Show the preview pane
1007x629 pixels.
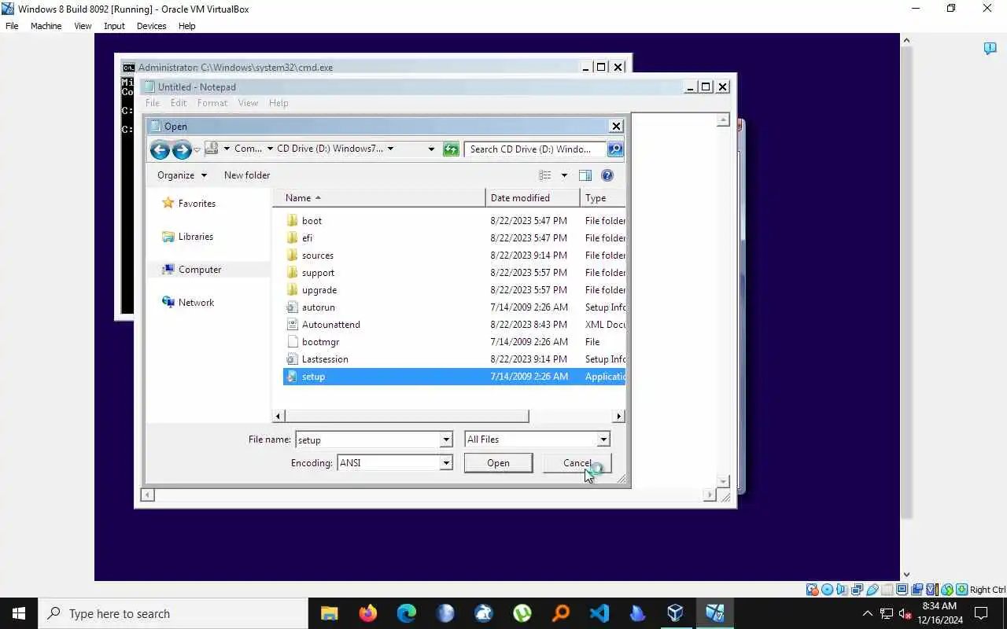(x=585, y=175)
